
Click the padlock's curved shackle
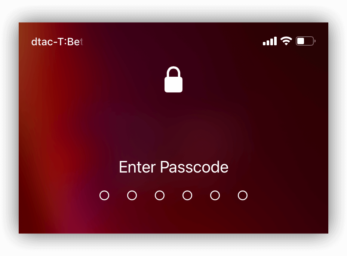[x=173, y=71]
